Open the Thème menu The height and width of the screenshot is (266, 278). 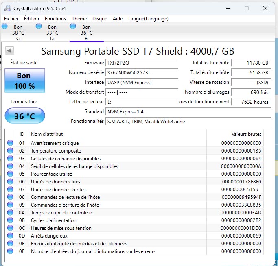pyautogui.click(x=79, y=19)
